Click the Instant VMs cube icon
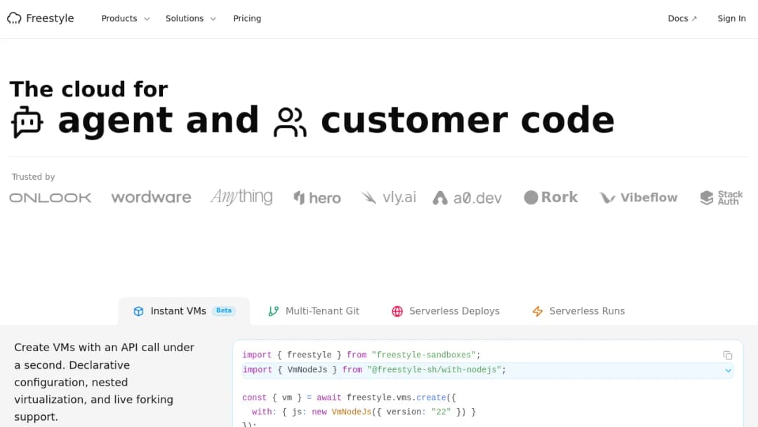This screenshot has height=427, width=758. pyautogui.click(x=139, y=311)
